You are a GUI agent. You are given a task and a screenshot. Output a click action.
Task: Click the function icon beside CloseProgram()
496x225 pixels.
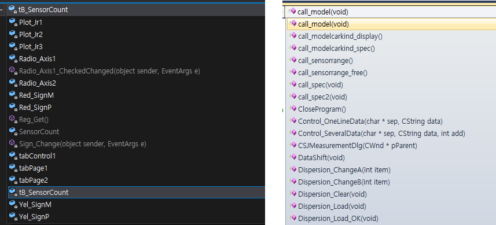click(x=293, y=109)
